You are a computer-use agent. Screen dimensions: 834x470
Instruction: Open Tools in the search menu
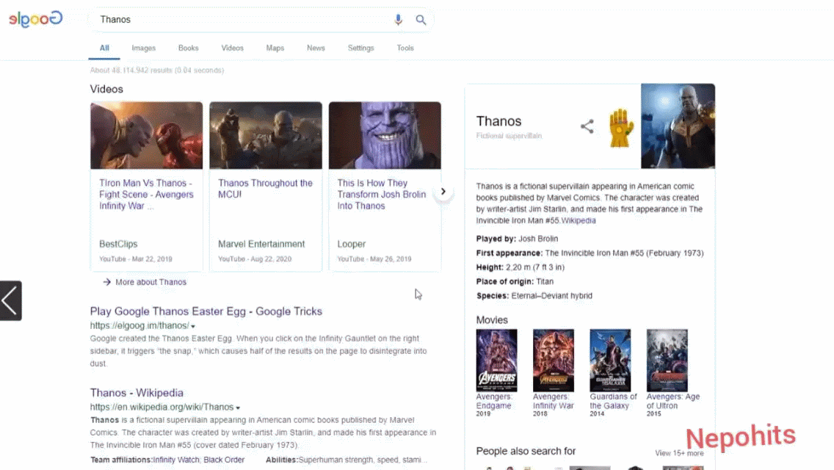click(x=405, y=48)
